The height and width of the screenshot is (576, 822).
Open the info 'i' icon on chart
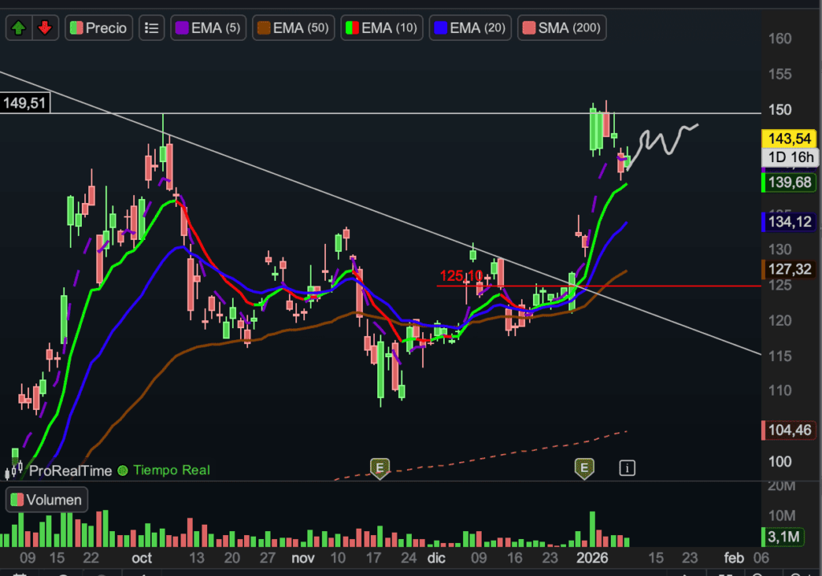pyautogui.click(x=627, y=467)
